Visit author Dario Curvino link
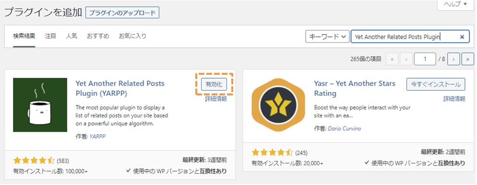This screenshot has height=185, width=477. coord(344,128)
